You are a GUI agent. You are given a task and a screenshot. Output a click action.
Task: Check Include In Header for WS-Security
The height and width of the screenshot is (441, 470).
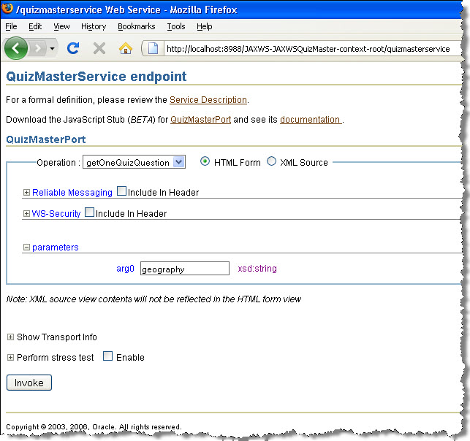[x=89, y=213]
